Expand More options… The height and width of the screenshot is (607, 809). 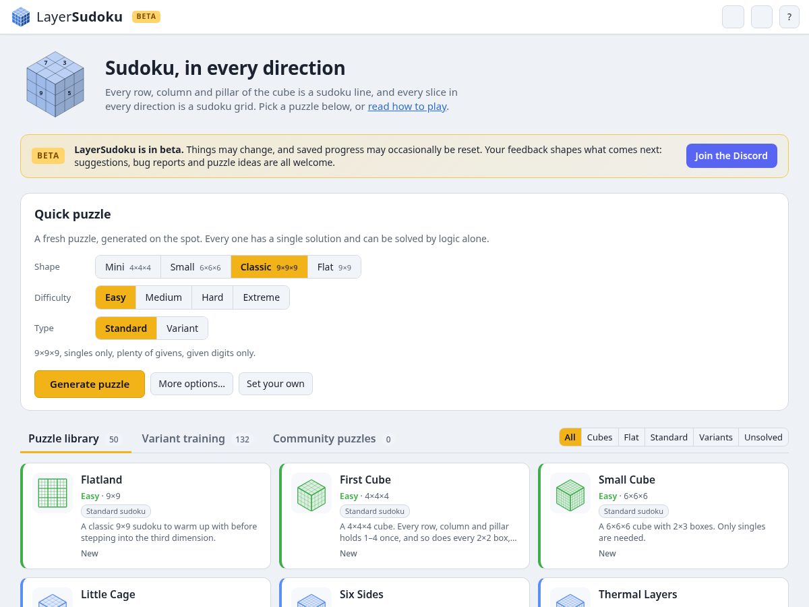click(192, 384)
